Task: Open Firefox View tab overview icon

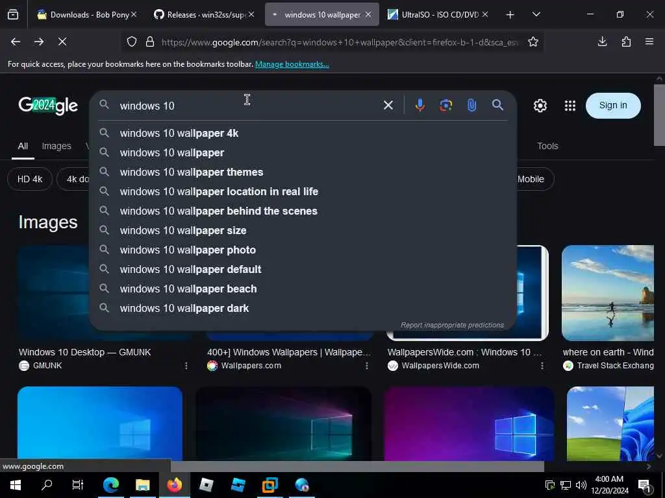Action: 13,14
